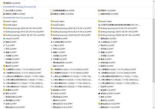Select the file 固定板.SLDPRT
This screenshot has width=155, height=109.
[12, 63]
